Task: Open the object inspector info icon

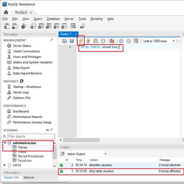Action: [x=24, y=26]
